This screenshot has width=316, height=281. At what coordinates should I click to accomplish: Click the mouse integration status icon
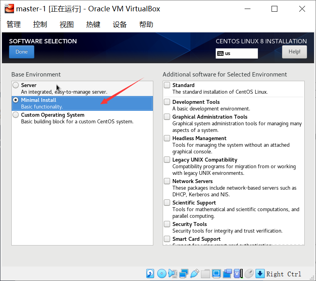(249, 274)
